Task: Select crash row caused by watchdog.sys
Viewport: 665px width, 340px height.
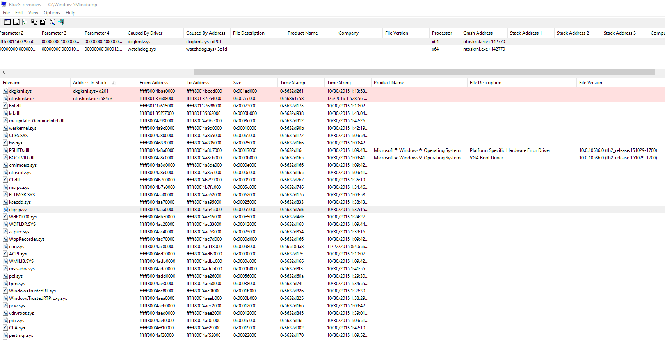Action: [x=332, y=49]
